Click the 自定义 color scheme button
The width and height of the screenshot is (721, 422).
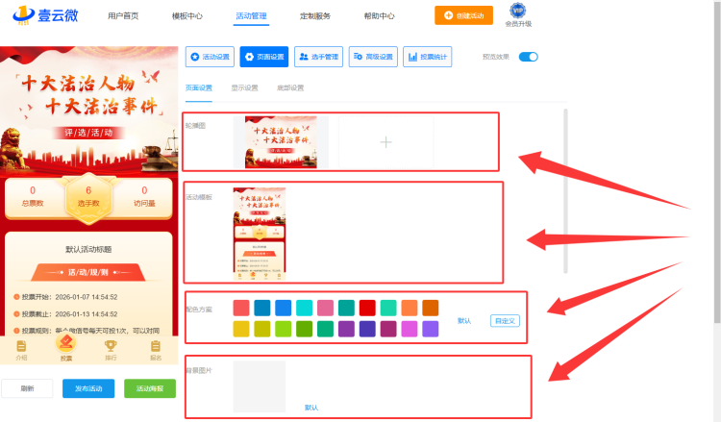pyautogui.click(x=505, y=320)
